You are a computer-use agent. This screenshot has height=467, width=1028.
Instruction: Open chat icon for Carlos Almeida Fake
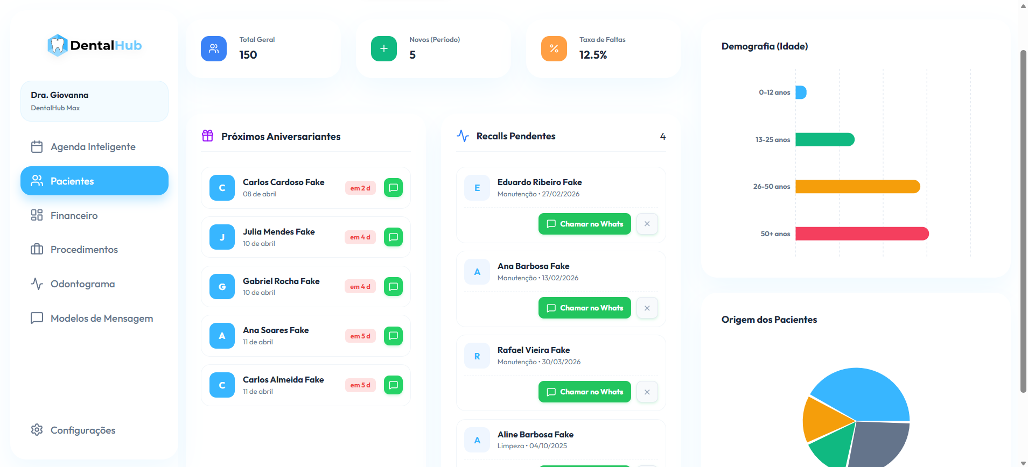tap(393, 385)
